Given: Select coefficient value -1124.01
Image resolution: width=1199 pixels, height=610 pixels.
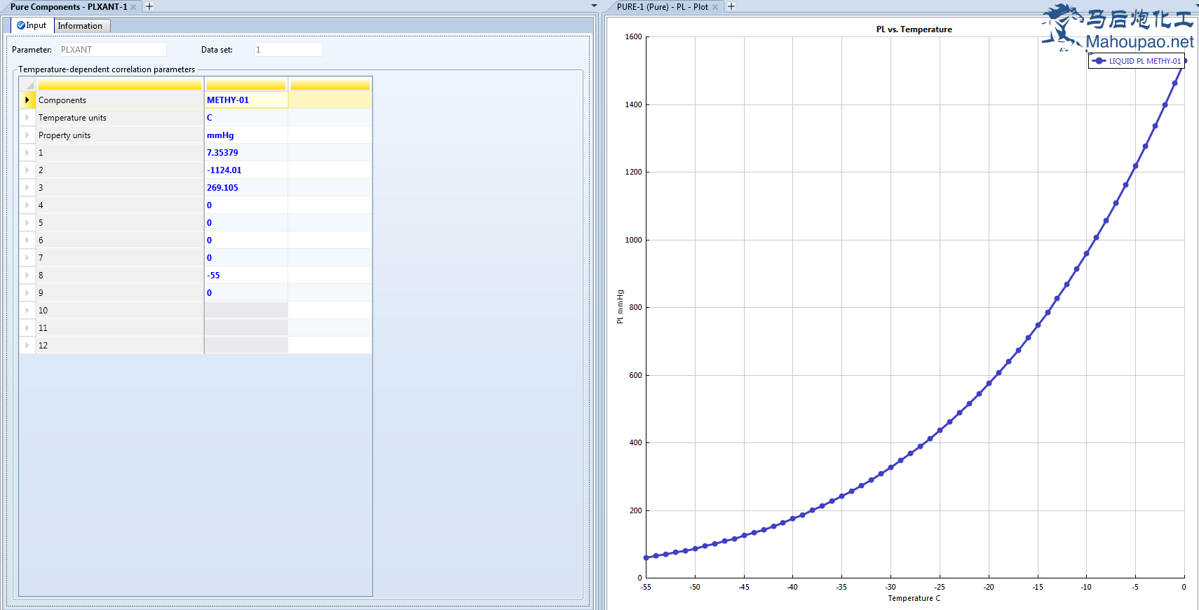Looking at the screenshot, I should [246, 170].
